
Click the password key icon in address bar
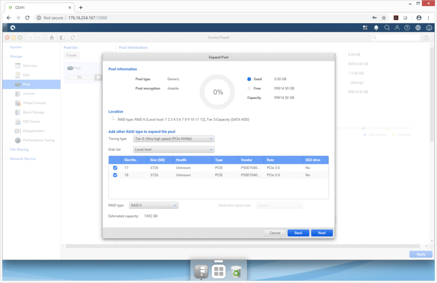click(374, 18)
